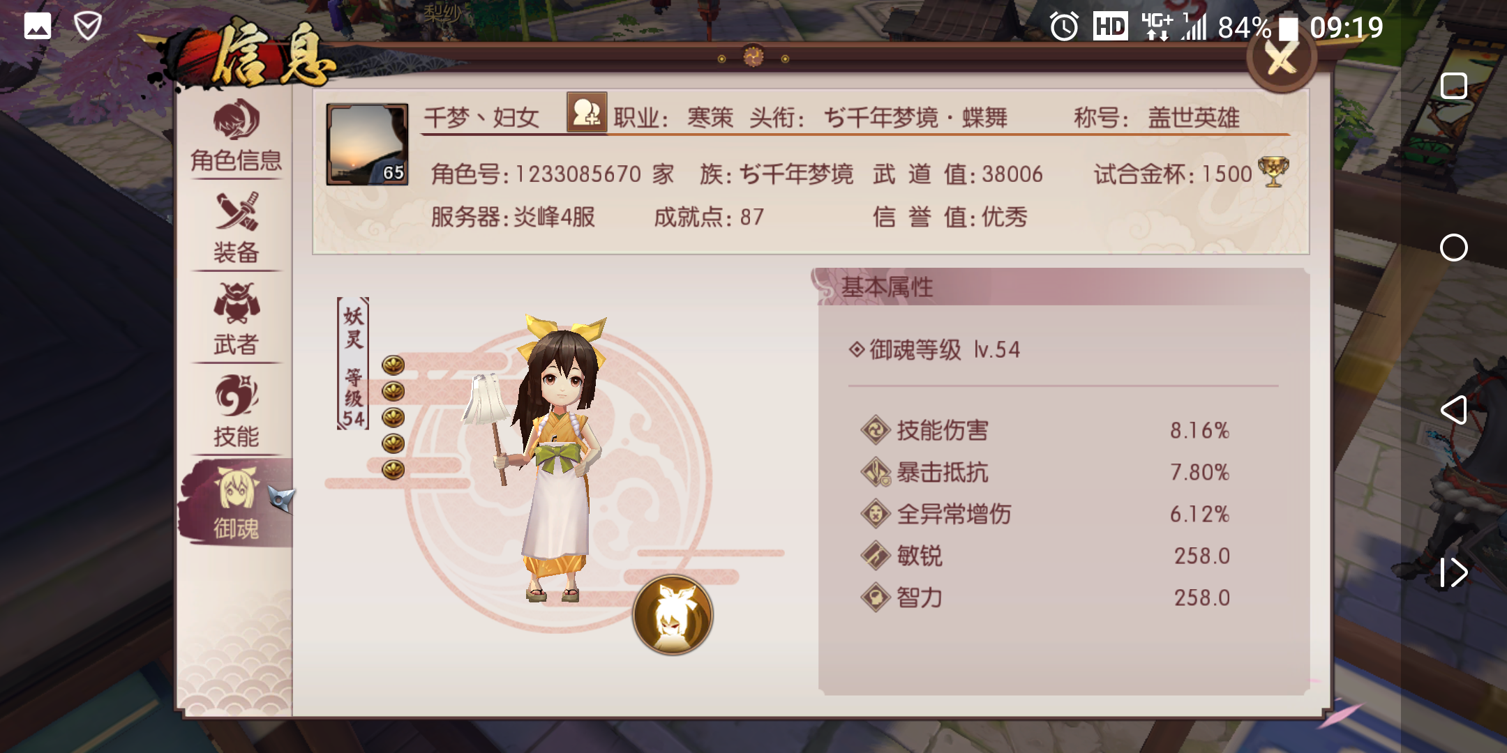Image resolution: width=1507 pixels, height=753 pixels.
Task: Click the 暴击抵抗 attribute icon
Action: point(875,472)
